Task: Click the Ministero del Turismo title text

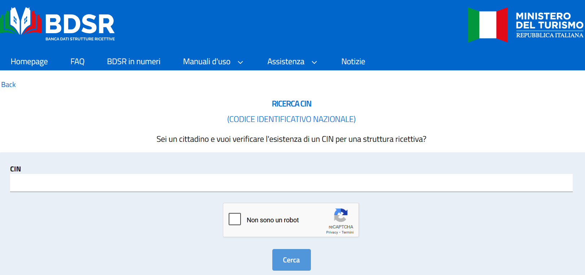Action: point(549,21)
